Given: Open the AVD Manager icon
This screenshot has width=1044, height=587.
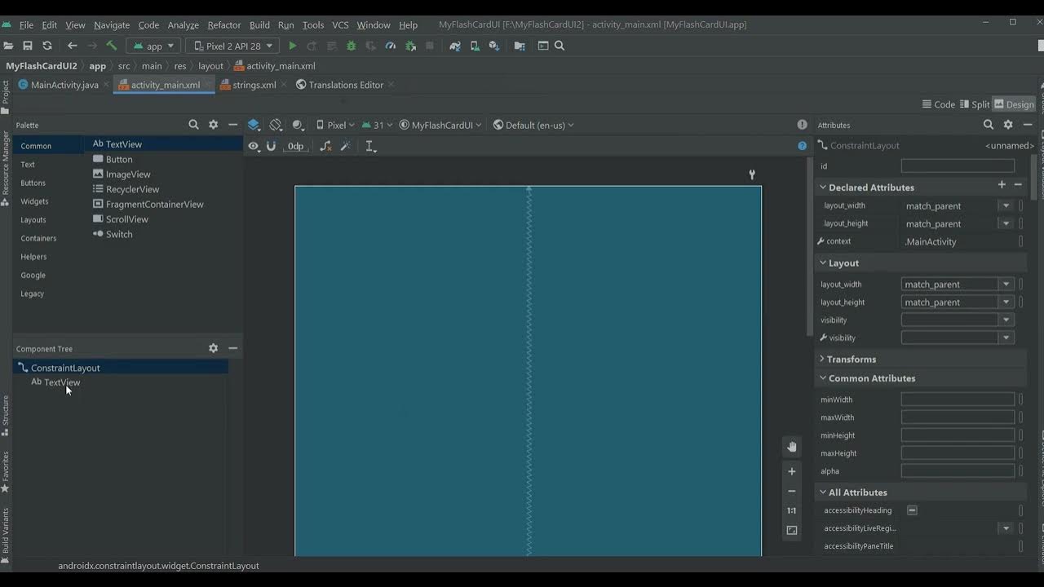Looking at the screenshot, I should pos(474,46).
